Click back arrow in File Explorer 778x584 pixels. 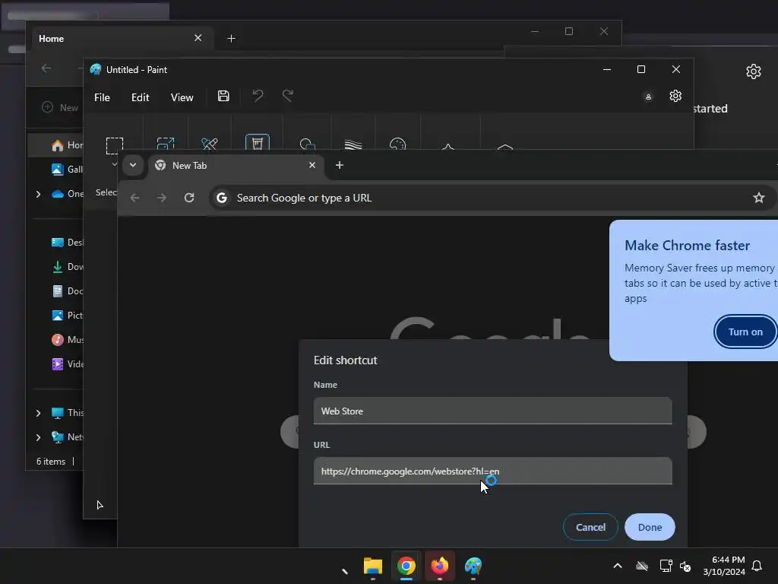[x=46, y=68]
